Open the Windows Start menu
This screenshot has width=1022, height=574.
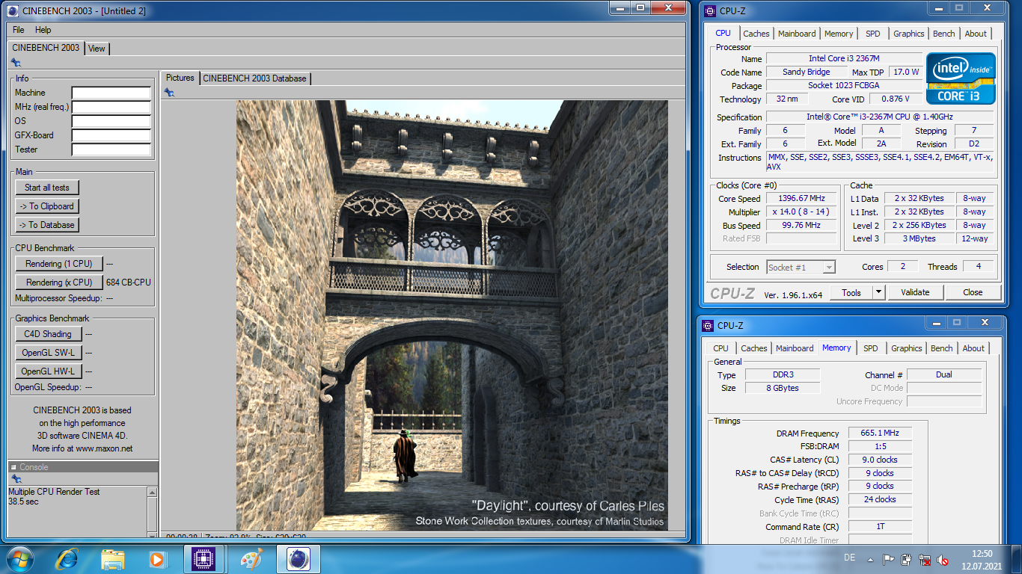(x=19, y=558)
